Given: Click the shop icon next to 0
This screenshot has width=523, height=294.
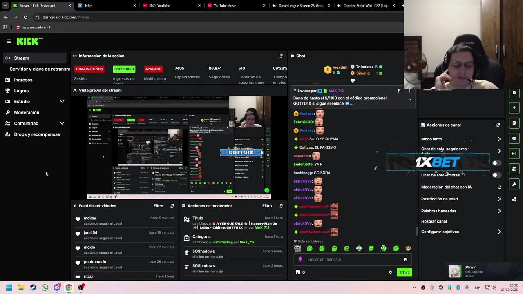Looking at the screenshot, I should (298, 272).
